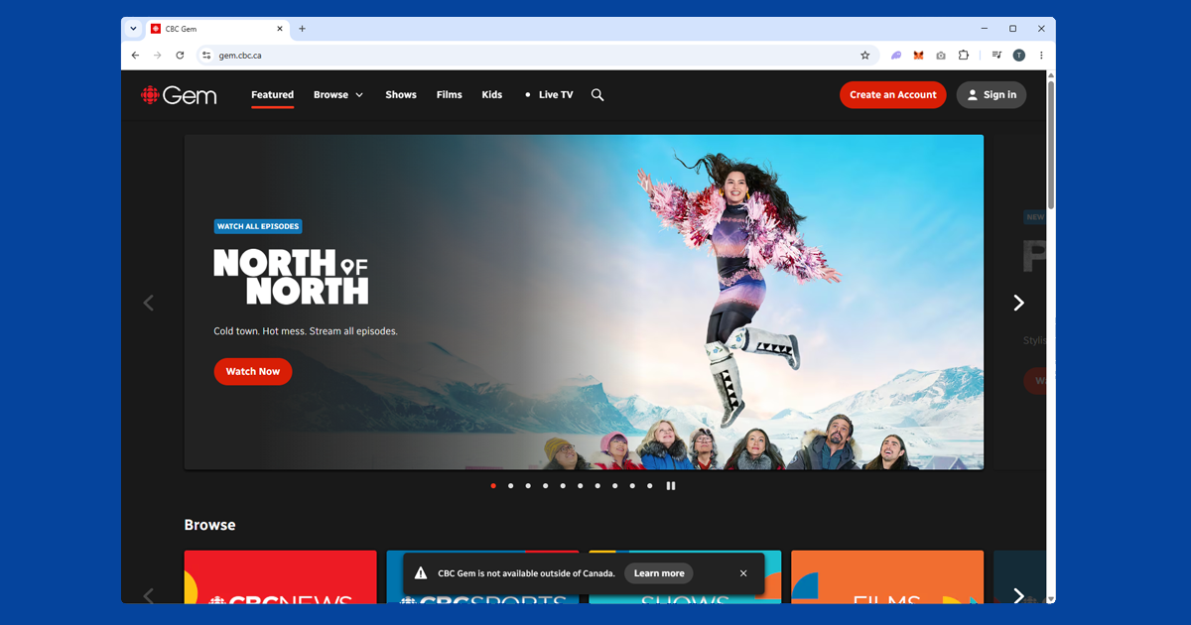Viewport: 1191px width, 625px height.
Task: Open the purple ghost browser extension
Action: pos(896,56)
